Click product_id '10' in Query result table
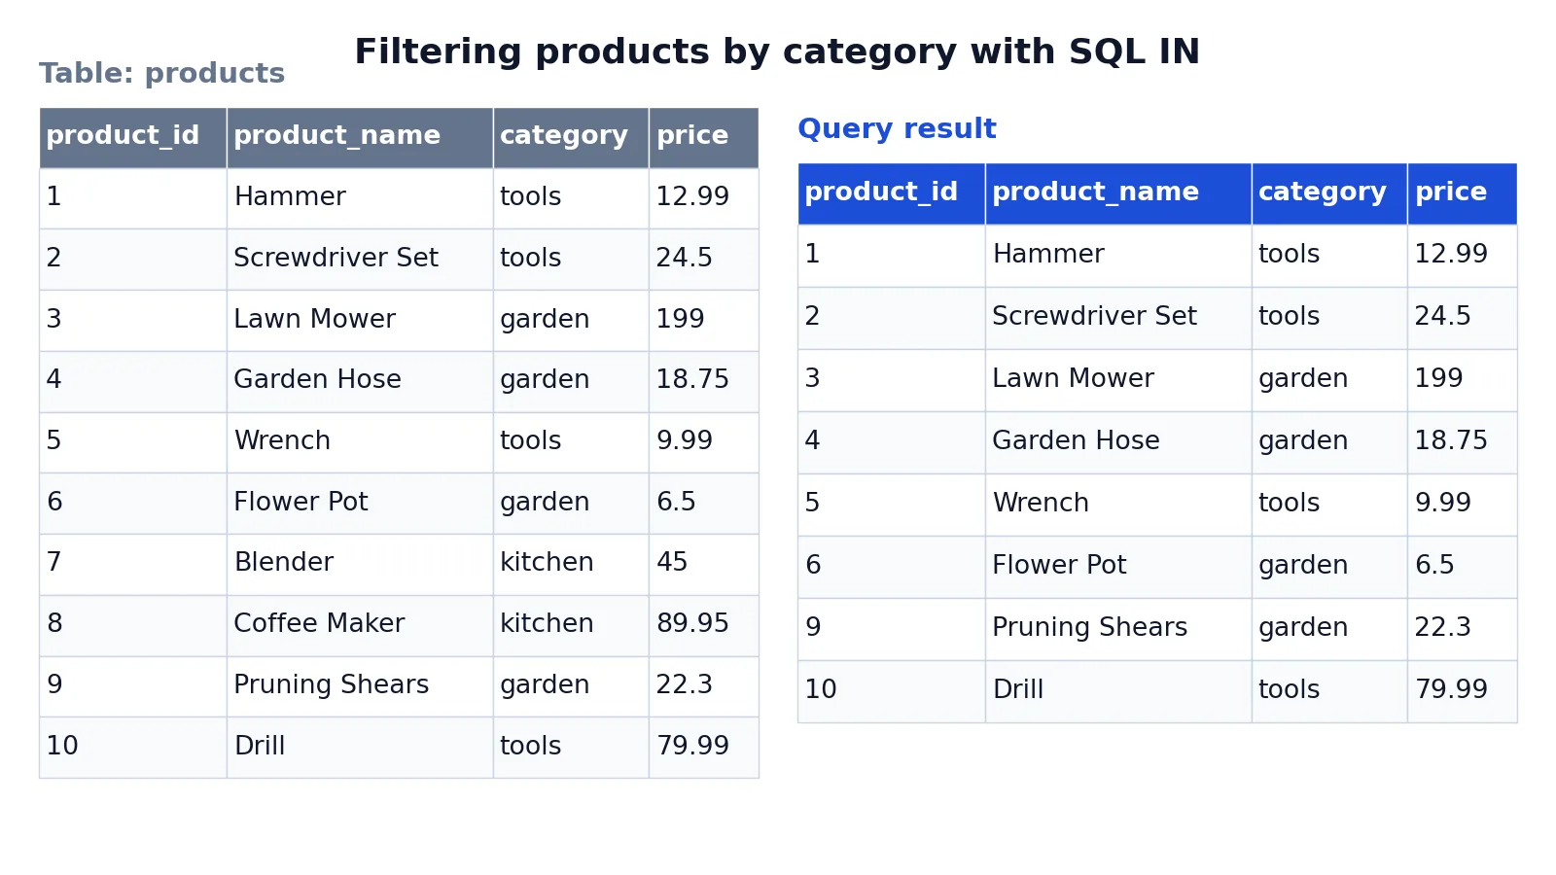1556x875 pixels. pos(892,691)
